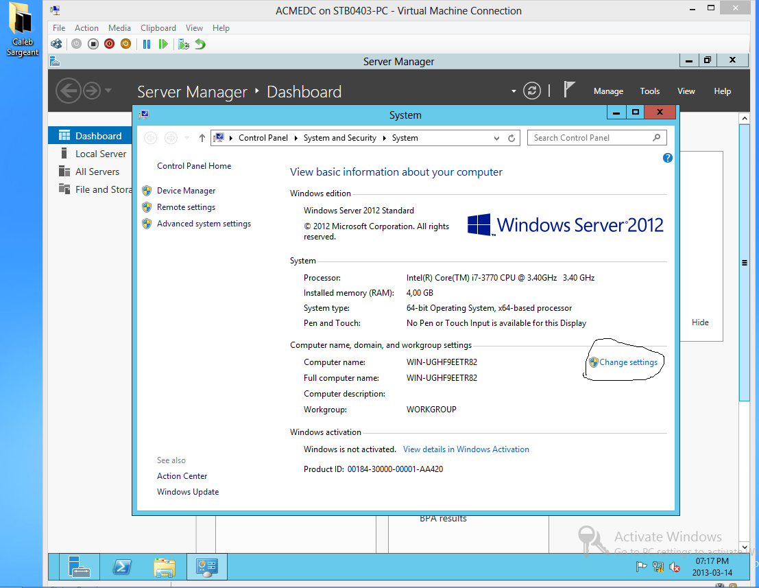
Task: Click the Server Manager back arrow
Action: tap(69, 91)
